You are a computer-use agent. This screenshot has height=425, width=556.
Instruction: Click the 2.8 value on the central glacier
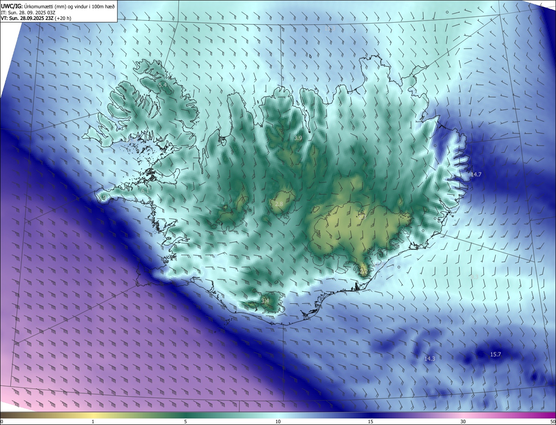pos(279,204)
